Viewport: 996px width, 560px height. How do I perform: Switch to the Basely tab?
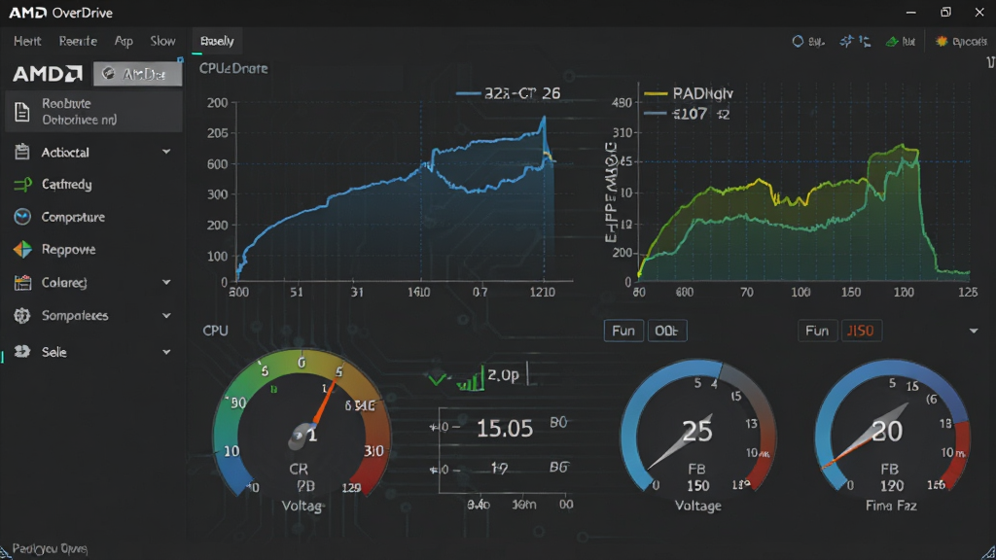click(217, 41)
